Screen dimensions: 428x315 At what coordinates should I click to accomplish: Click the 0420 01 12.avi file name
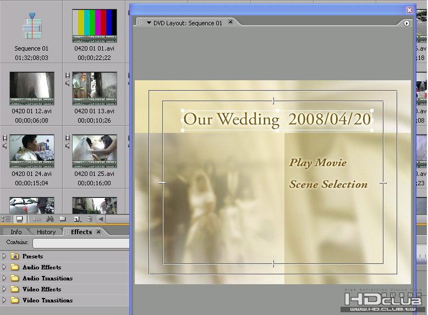click(x=32, y=111)
